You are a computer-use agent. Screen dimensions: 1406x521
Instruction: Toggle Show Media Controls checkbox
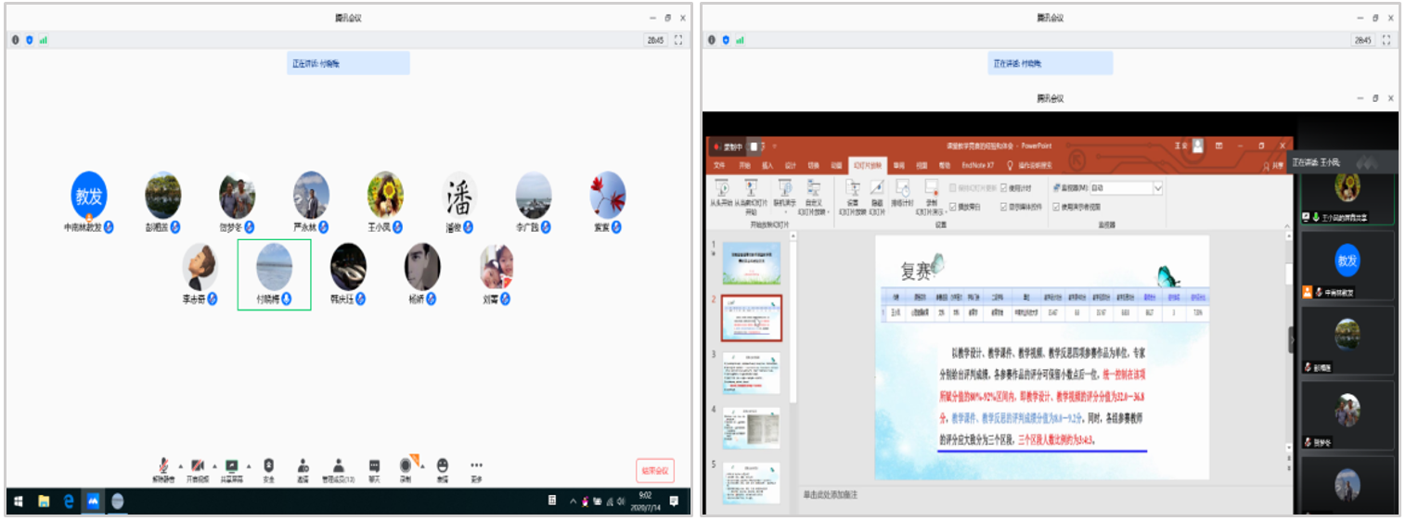1004,207
